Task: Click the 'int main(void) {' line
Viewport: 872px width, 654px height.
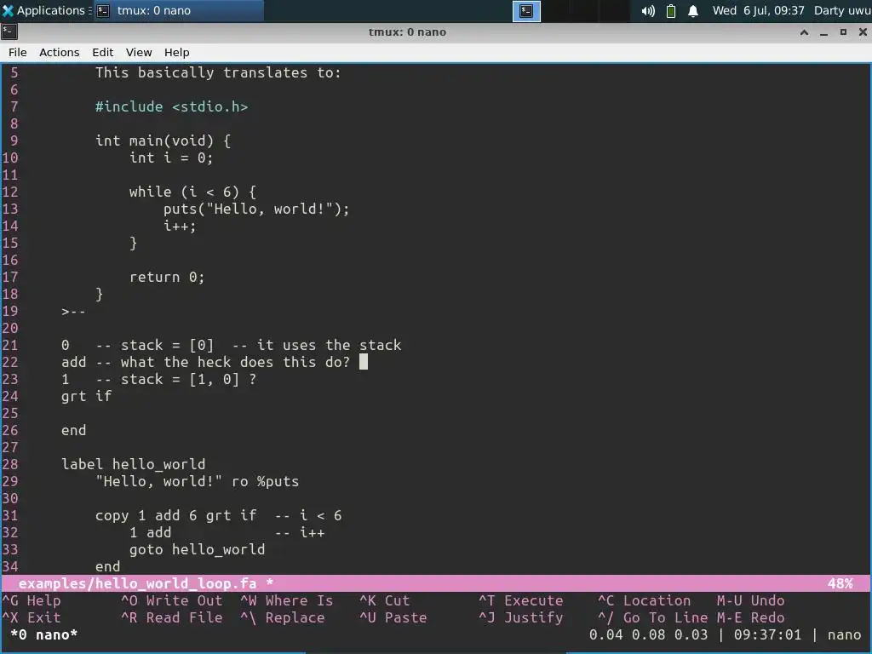Action: [x=163, y=141]
